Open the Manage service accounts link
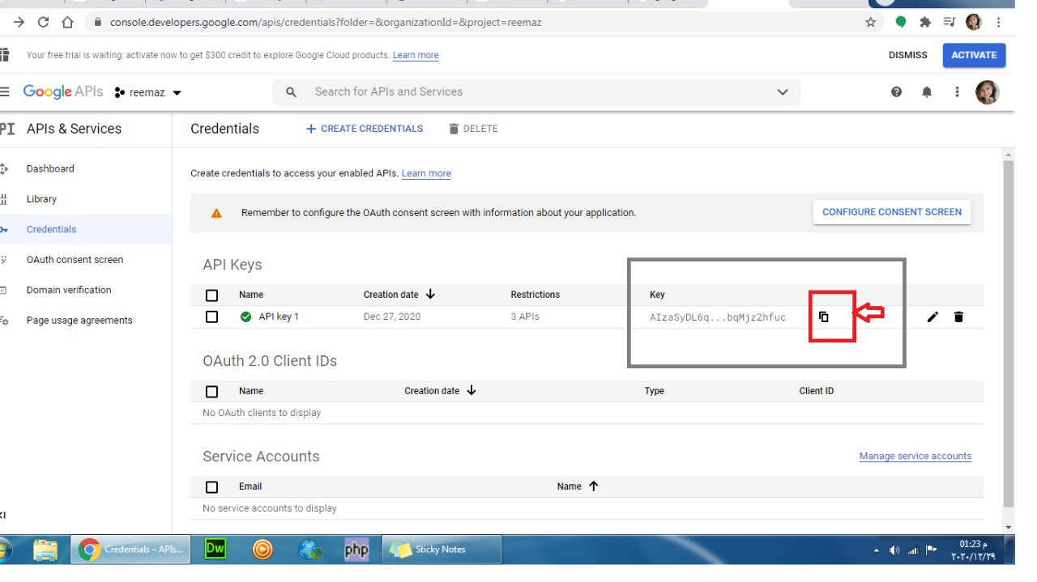Viewport: 1037px width, 582px height. [x=915, y=457]
